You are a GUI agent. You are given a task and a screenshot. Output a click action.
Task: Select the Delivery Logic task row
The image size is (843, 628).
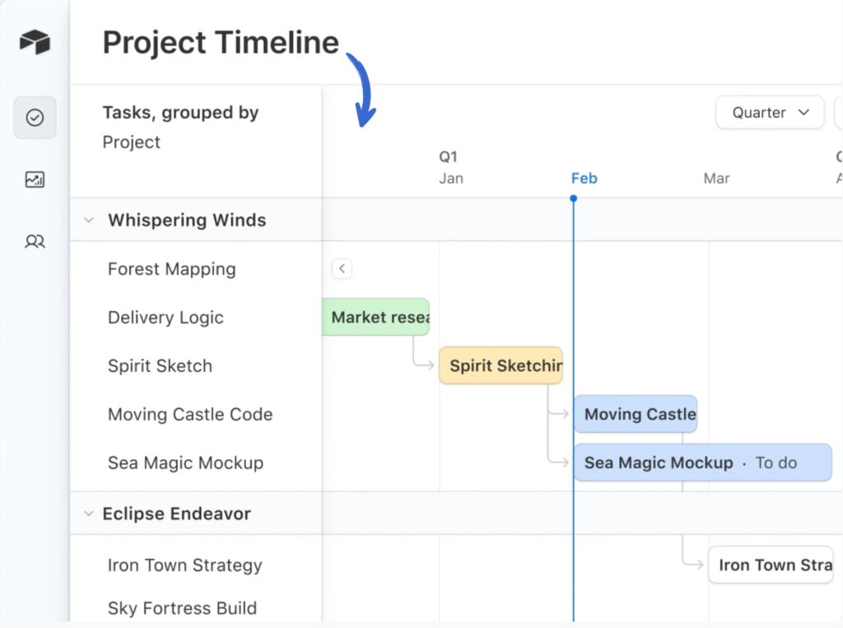tap(196, 317)
